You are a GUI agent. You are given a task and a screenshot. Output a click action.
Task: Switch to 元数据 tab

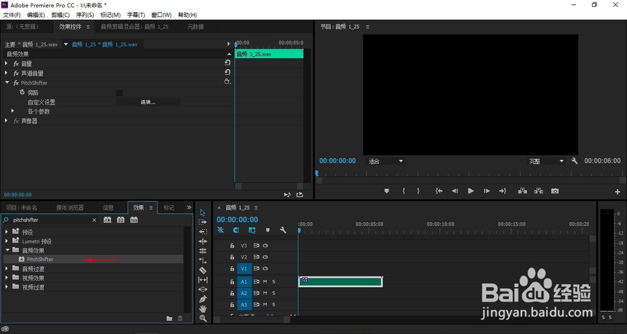(196, 27)
